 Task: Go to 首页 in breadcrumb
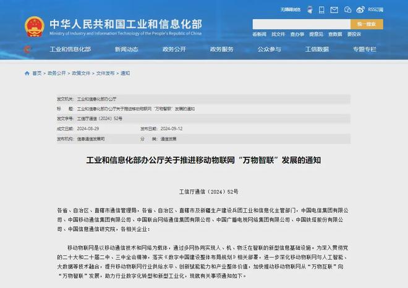[x=37, y=73]
